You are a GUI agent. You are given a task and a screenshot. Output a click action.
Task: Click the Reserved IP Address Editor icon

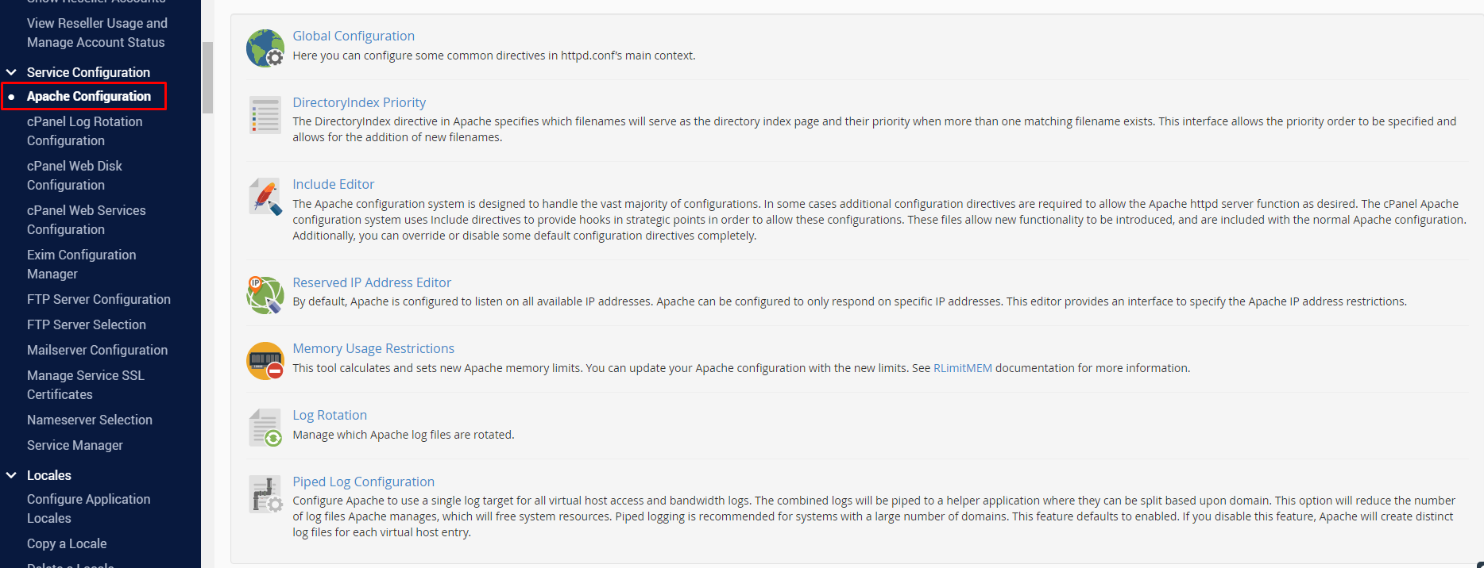[x=265, y=295]
